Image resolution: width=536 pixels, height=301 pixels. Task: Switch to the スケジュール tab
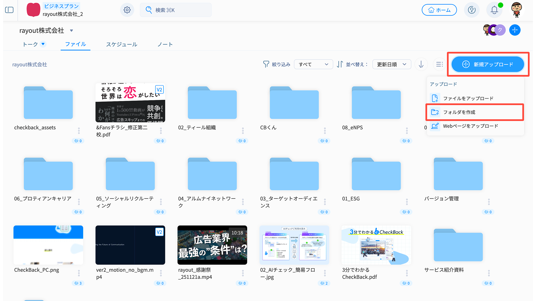pos(121,44)
